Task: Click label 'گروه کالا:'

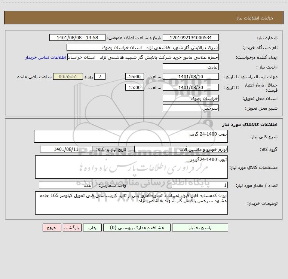Action: [x=269, y=149]
